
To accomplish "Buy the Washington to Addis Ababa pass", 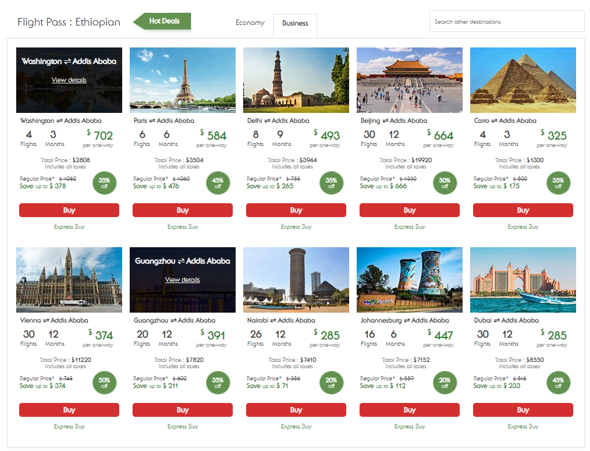I will click(x=69, y=210).
